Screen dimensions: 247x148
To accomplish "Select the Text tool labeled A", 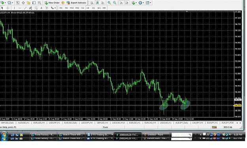I will [41, 8].
